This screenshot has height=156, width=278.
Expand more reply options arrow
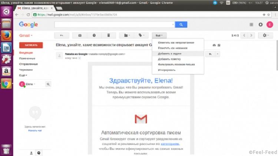coord(218,54)
